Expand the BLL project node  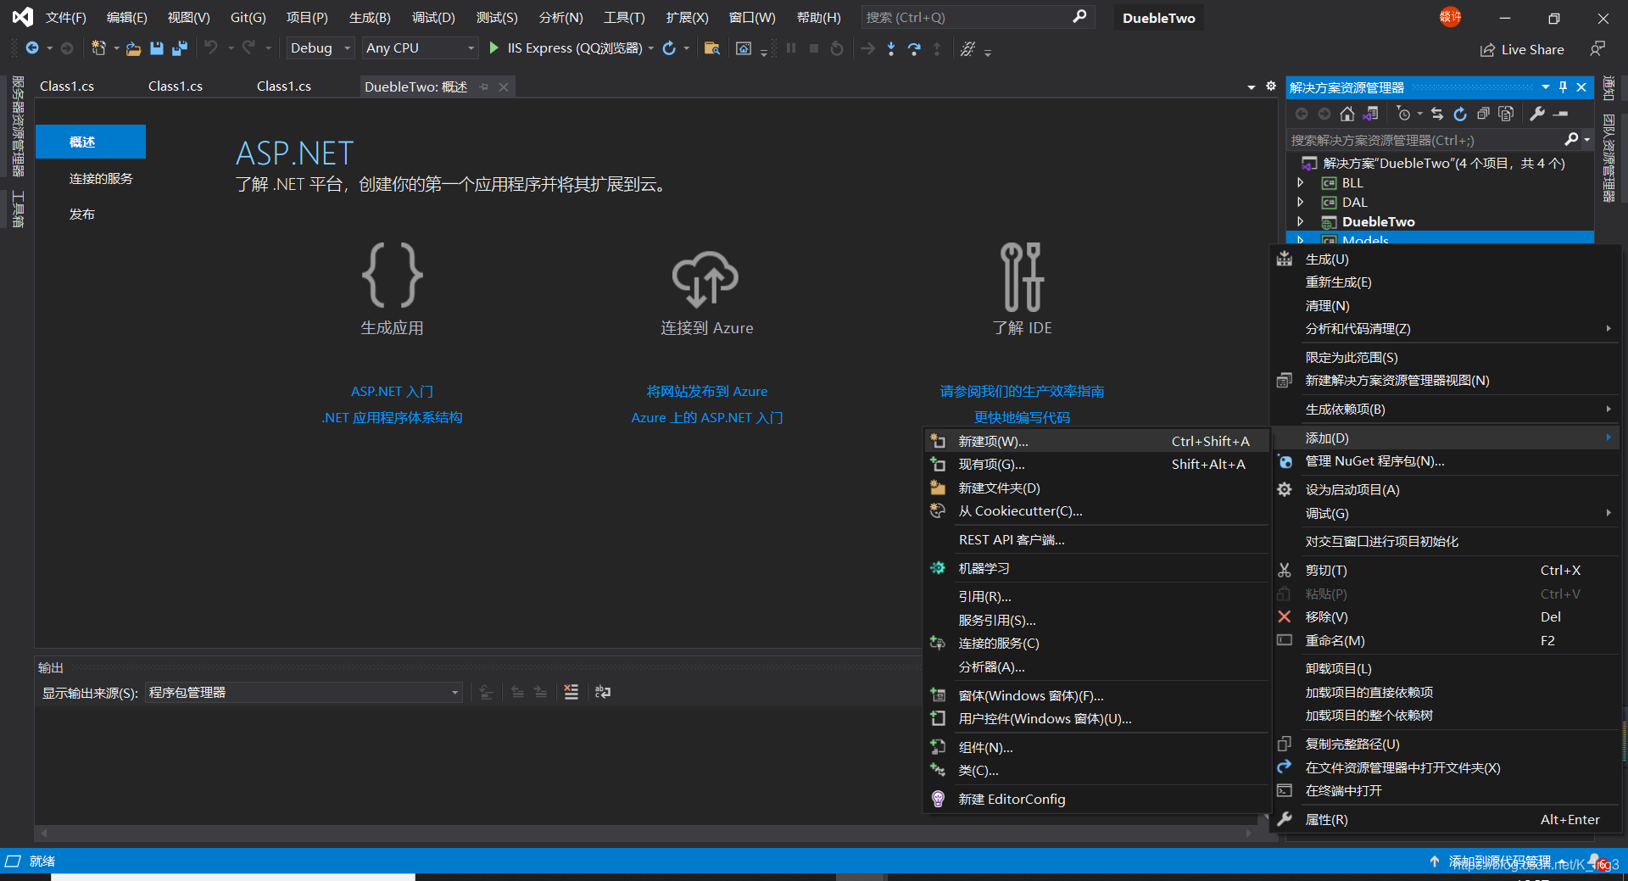pyautogui.click(x=1301, y=182)
